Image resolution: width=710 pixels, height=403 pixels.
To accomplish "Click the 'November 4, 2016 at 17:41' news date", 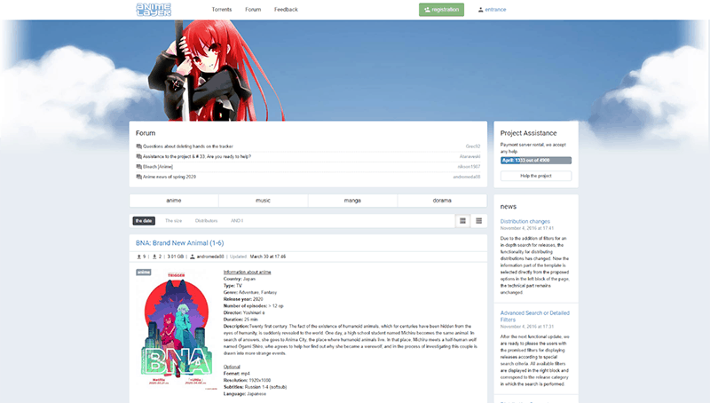I will [527, 228].
